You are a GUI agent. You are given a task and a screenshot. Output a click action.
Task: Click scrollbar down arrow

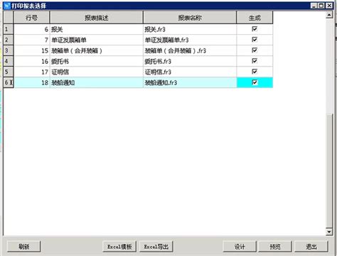(329, 232)
